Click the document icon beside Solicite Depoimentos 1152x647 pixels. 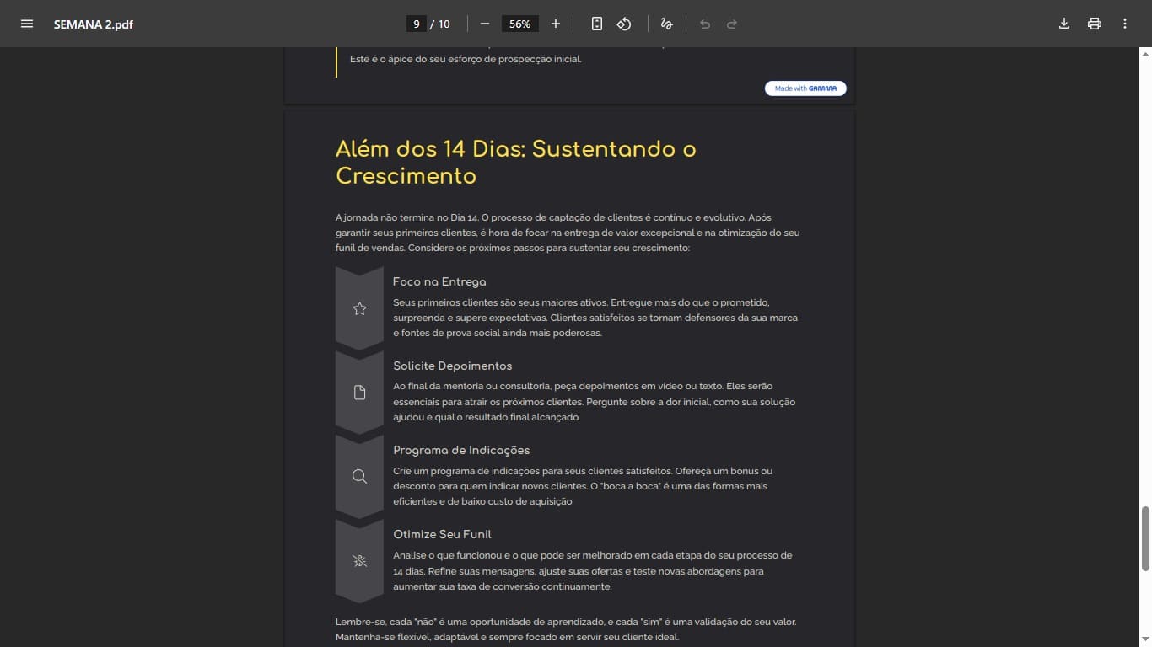pos(359,393)
